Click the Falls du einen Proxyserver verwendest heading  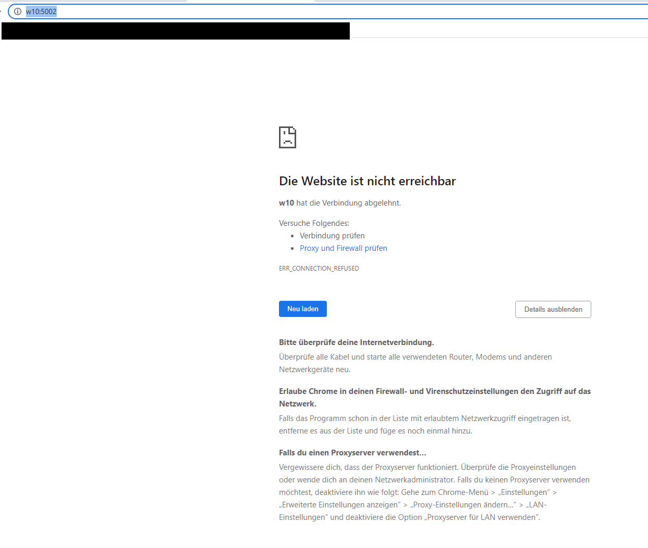[x=352, y=453]
